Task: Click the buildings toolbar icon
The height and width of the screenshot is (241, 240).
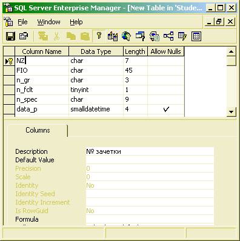Action: [x=113, y=36]
